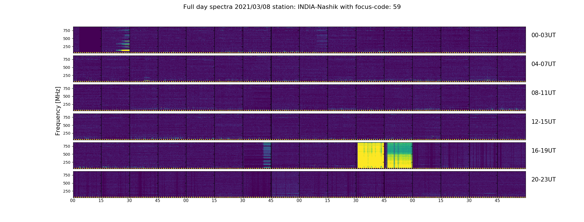Image resolution: width=584 pixels, height=222 pixels.
Task: Click the "500" tick of the 16-19UT row
Action: point(67,154)
